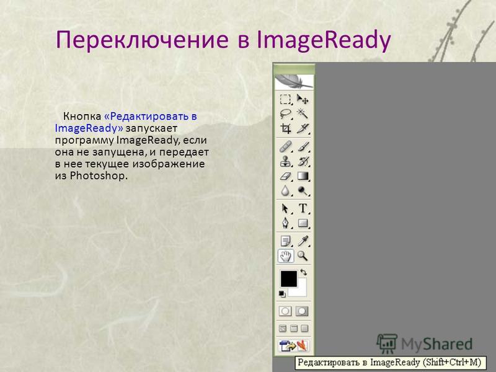Pick the Lasso tool
Screen dimensions: 496x372
[285, 114]
